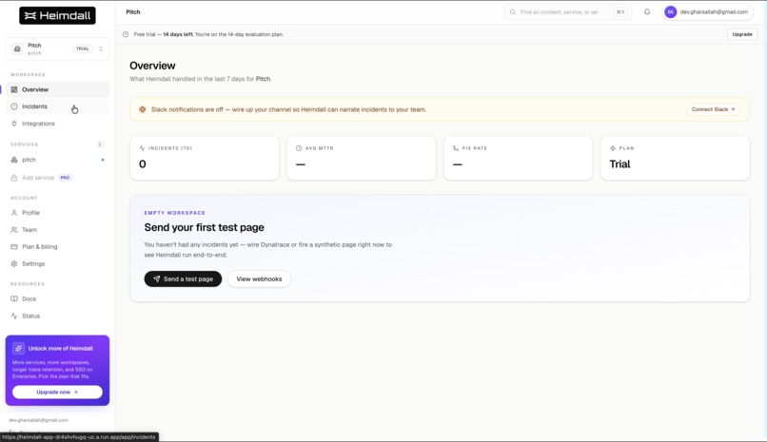Click the pulse icon on the Incidents card
The height and width of the screenshot is (442, 767).
[x=142, y=148]
